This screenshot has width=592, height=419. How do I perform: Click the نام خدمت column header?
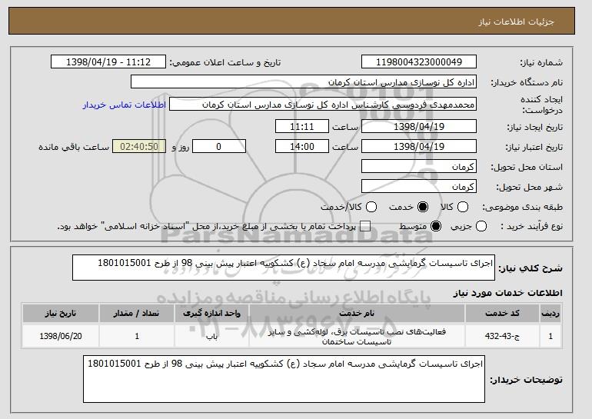(x=357, y=314)
